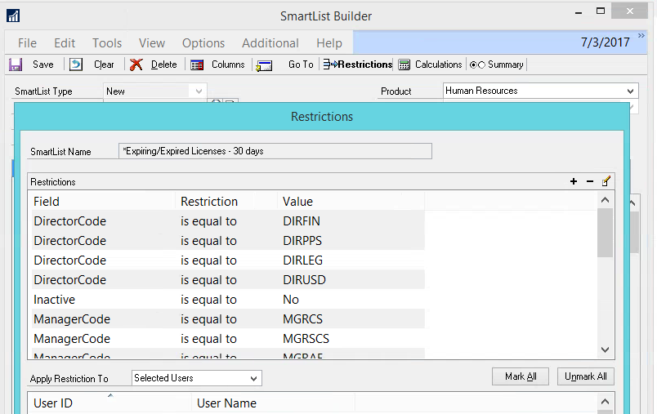Click the User Name column header
Image resolution: width=657 pixels, height=414 pixels.
point(273,403)
